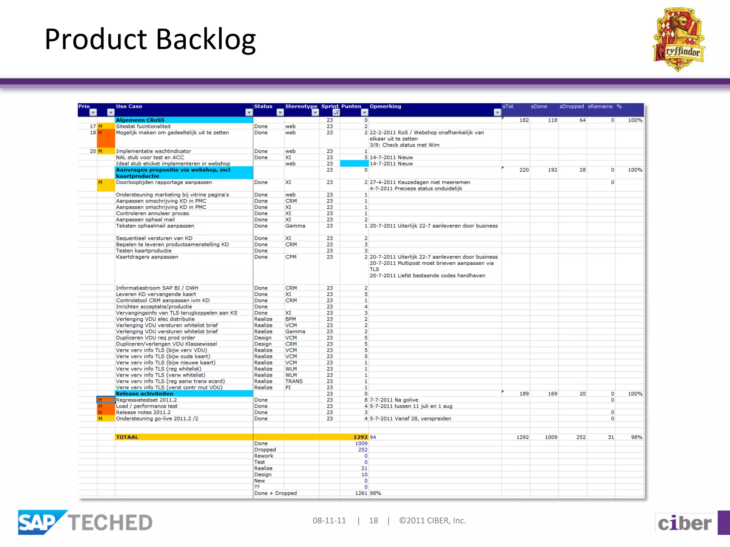This screenshot has height=547, width=730.
Task: Click the sRemains column header
Action: click(600, 106)
